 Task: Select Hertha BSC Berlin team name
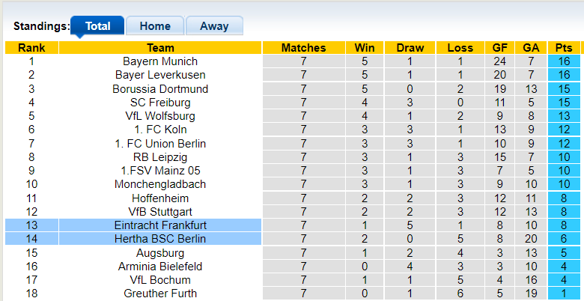160,239
